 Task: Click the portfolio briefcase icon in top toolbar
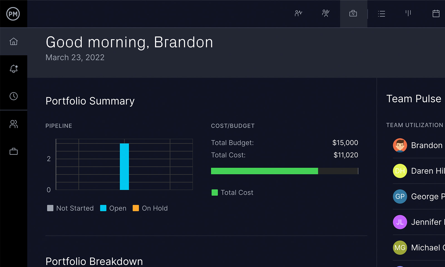coord(353,13)
